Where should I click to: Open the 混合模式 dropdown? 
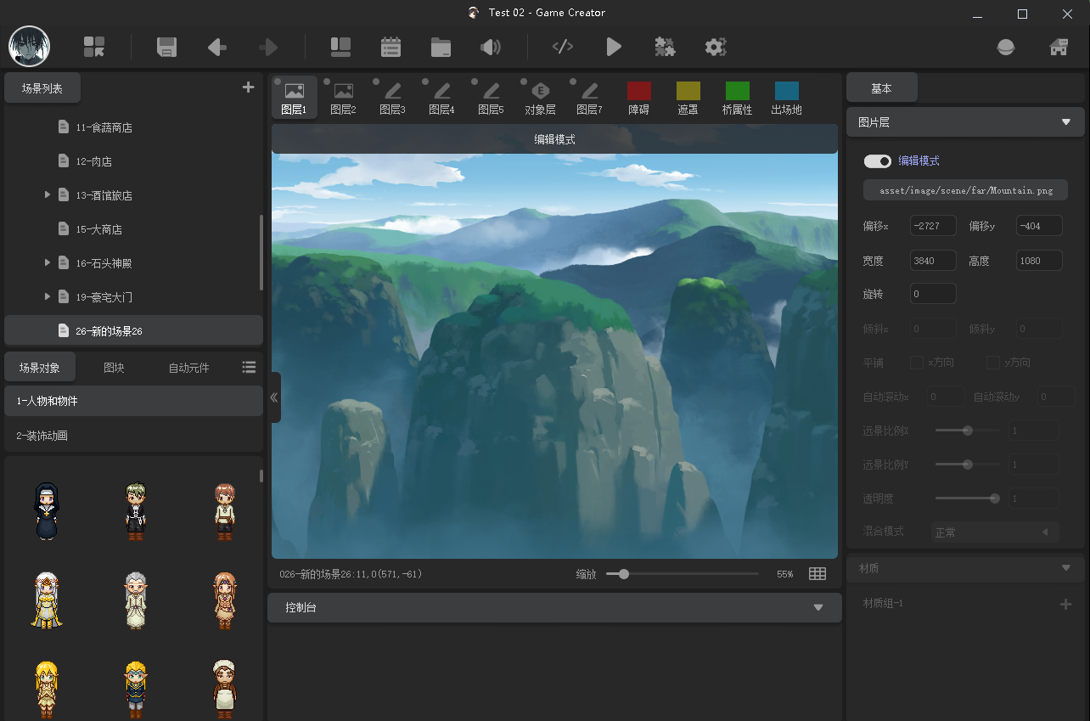coord(996,532)
